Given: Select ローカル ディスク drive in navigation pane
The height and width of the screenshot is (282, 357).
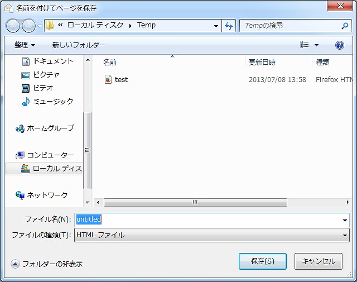Looking at the screenshot, I should pos(44,169).
